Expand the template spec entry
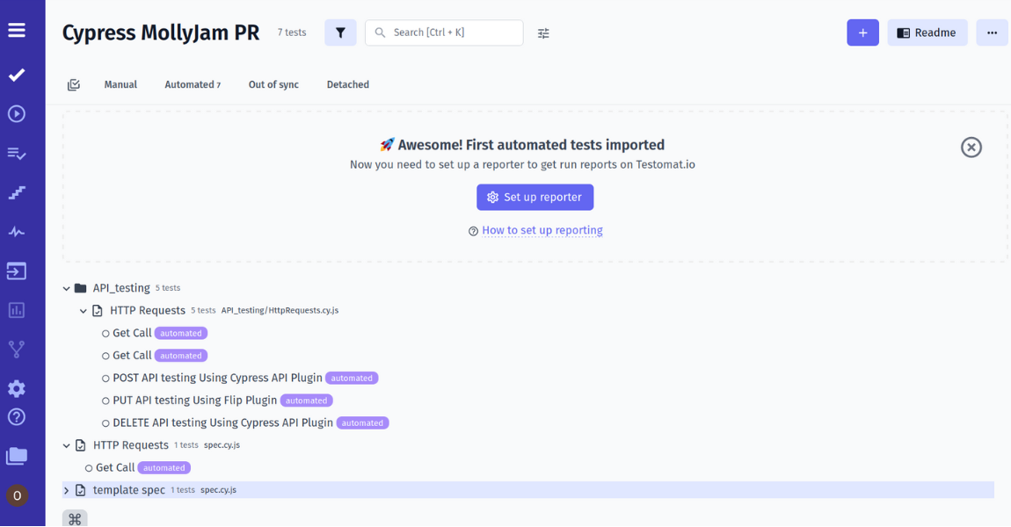1011x527 pixels. coord(66,489)
